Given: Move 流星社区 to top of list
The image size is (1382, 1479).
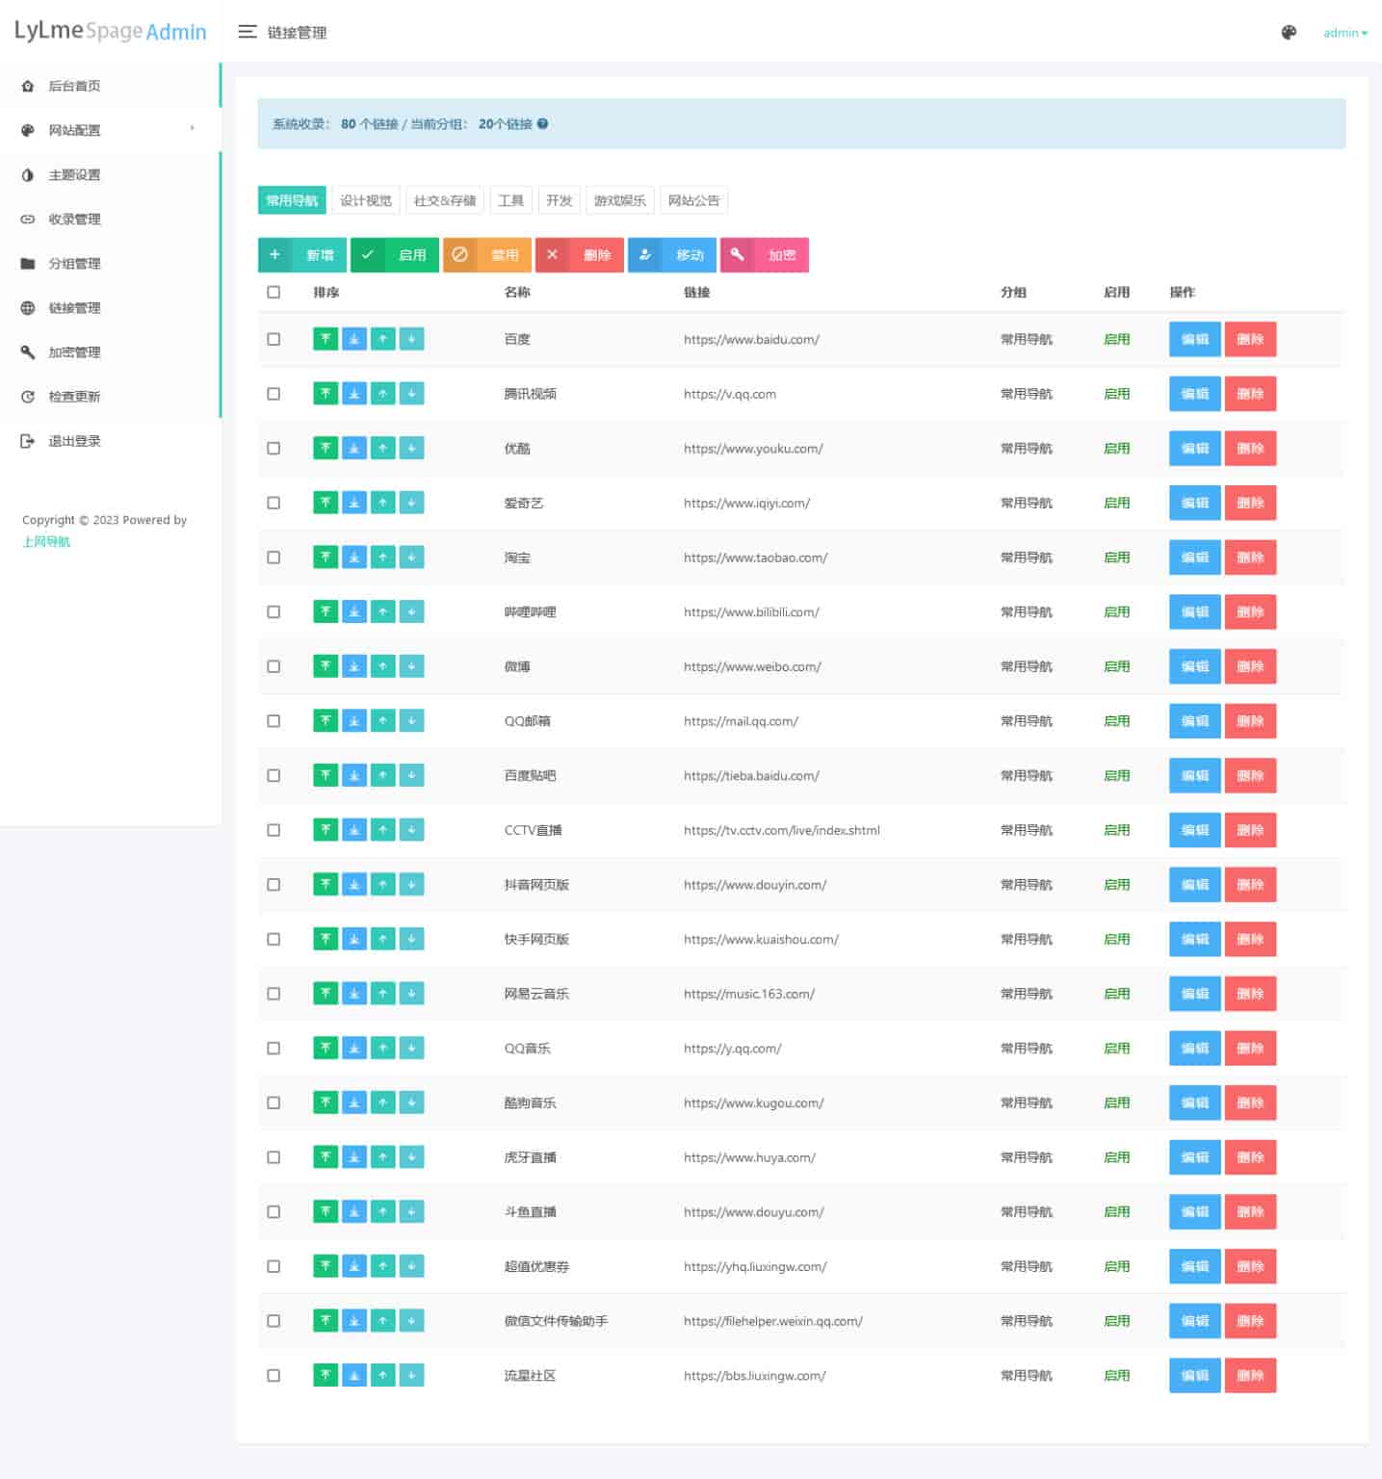Looking at the screenshot, I should (326, 1376).
